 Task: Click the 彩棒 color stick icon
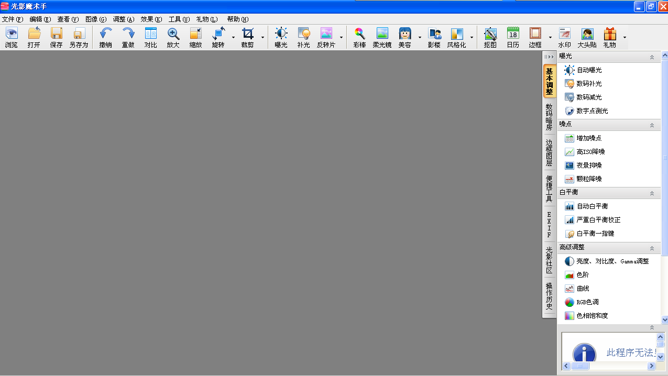click(x=359, y=38)
